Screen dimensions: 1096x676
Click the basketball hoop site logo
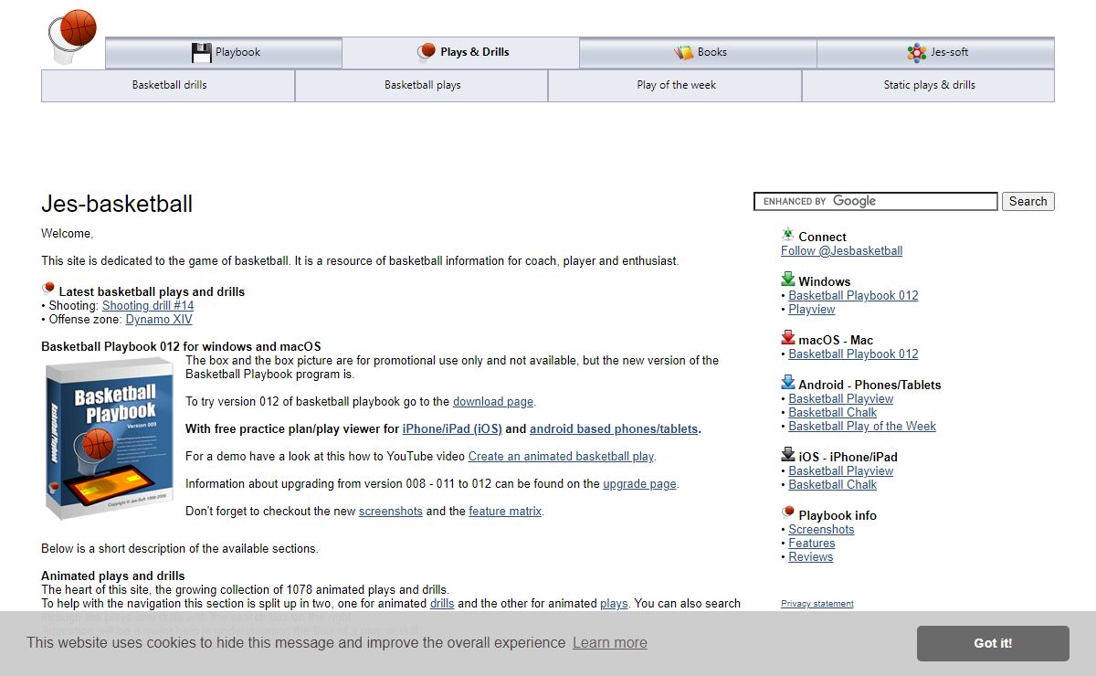tap(71, 37)
